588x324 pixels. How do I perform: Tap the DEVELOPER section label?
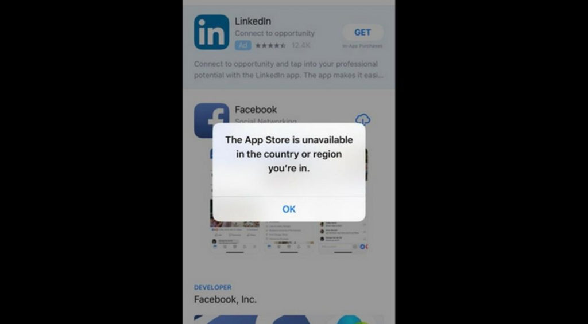[x=212, y=287]
